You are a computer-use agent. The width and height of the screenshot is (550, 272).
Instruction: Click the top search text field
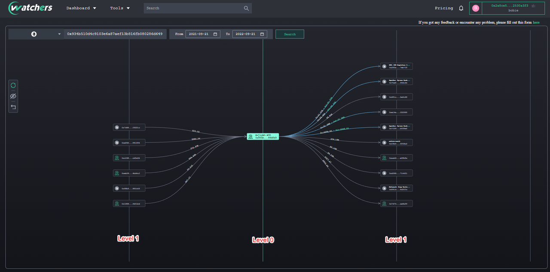(x=193, y=8)
